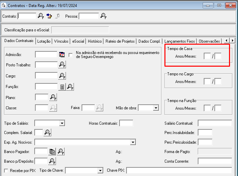This screenshot has width=238, height=176.
Task: Expand the Mão de obra dropdown
Action: click(x=155, y=108)
